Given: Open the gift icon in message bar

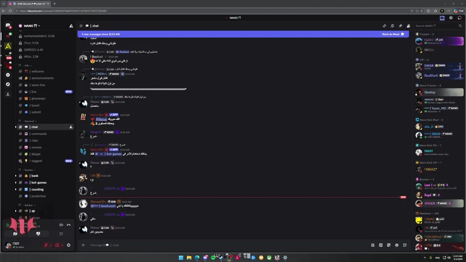Looking at the screenshot, I should 373,245.
